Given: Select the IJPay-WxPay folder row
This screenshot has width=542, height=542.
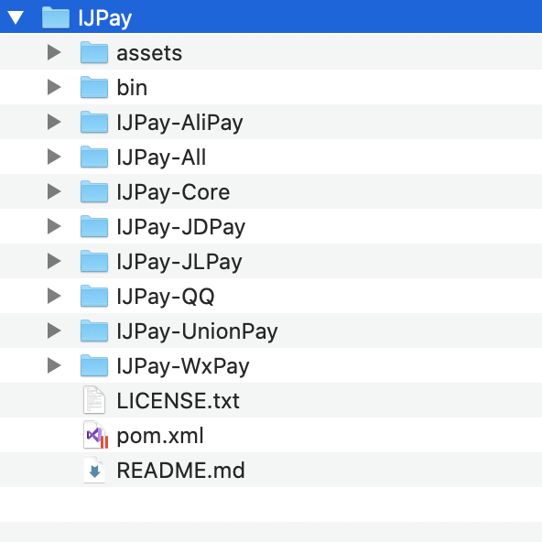Looking at the screenshot, I should (271, 365).
